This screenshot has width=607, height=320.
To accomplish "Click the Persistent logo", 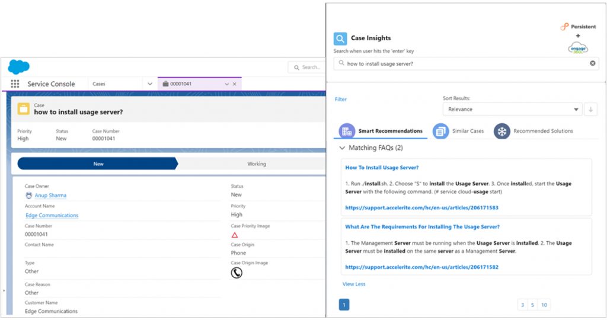I will tap(579, 26).
